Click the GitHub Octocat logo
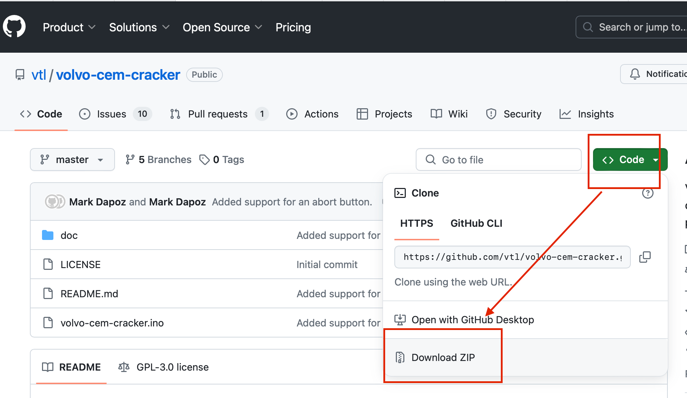This screenshot has height=398, width=687. tap(14, 27)
